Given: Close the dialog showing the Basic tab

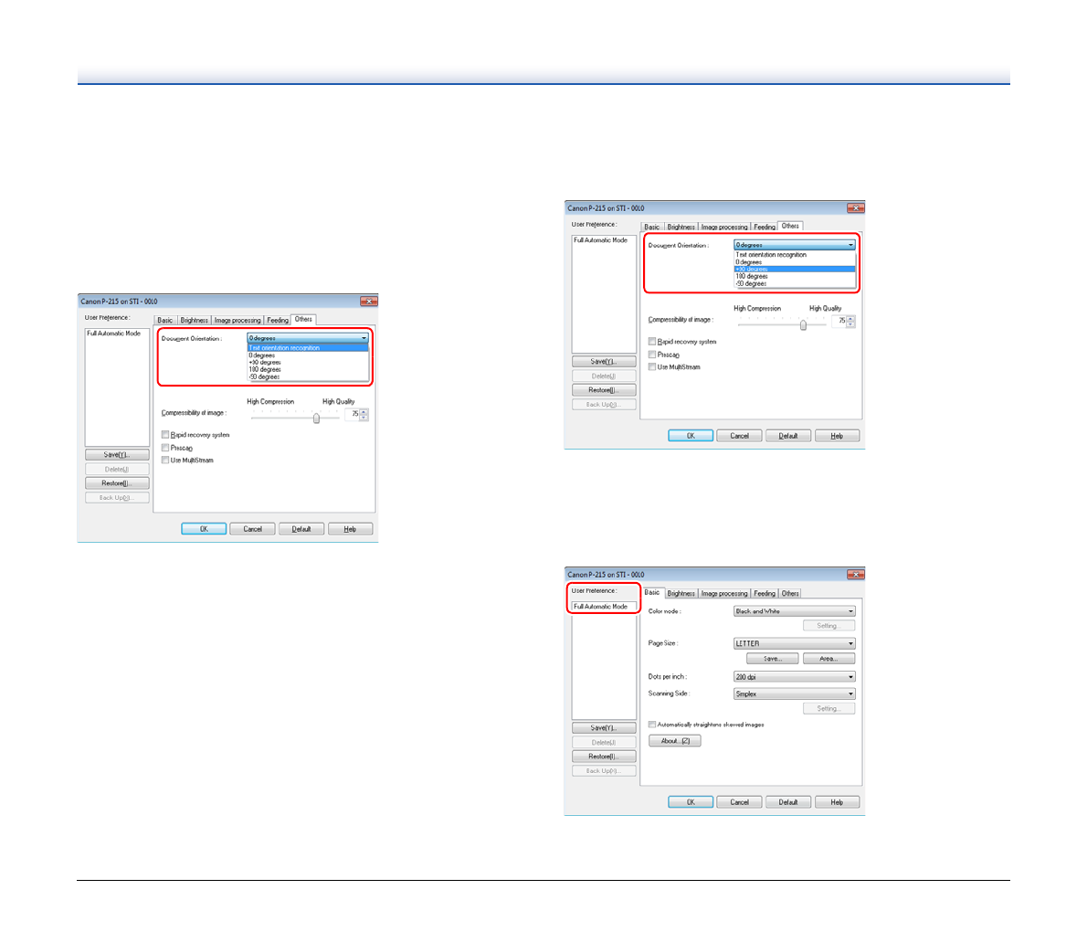Looking at the screenshot, I should [855, 575].
